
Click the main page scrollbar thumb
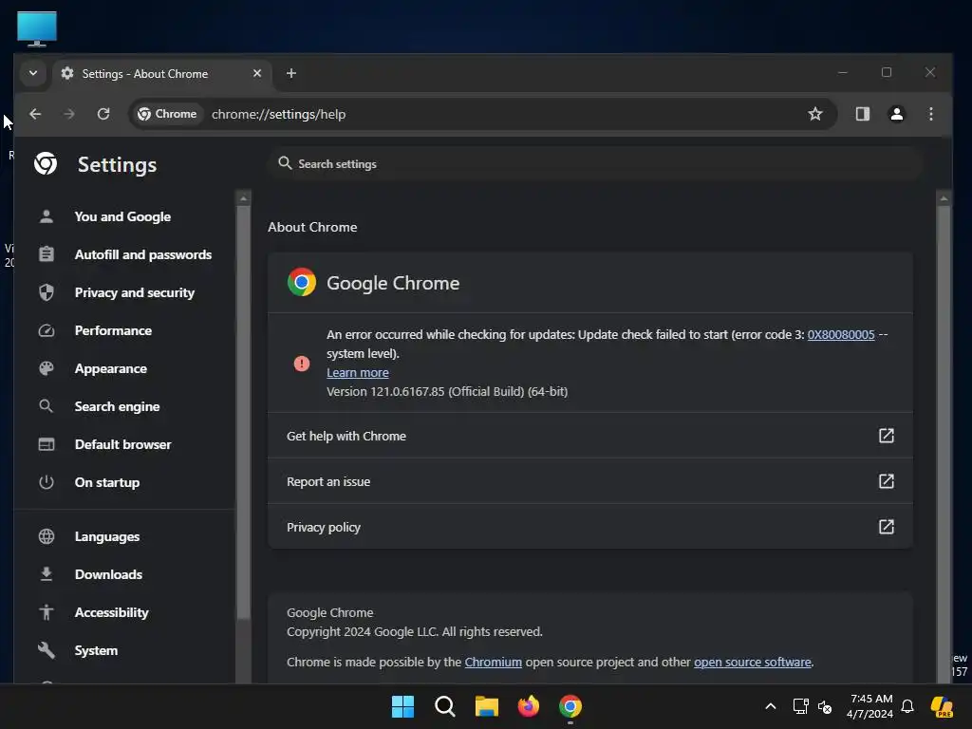pos(944,443)
